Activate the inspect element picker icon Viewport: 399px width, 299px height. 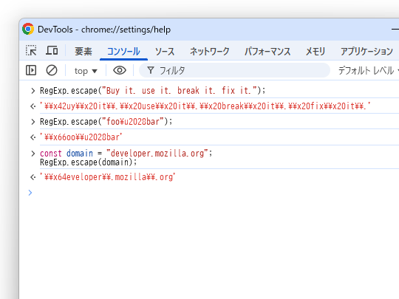pos(31,50)
